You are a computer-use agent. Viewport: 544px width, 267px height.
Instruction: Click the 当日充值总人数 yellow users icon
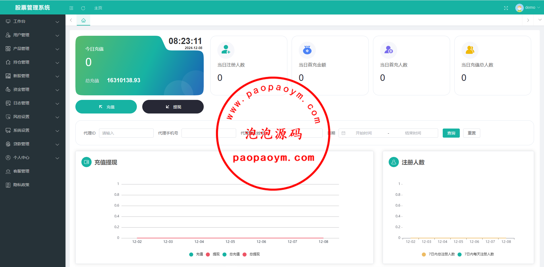click(x=470, y=50)
